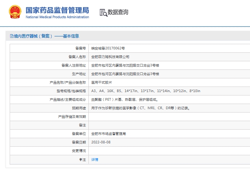Viewport: 250px width, 169px height.
Task: Select the 备案单位 label cell
Action: click(x=79, y=134)
